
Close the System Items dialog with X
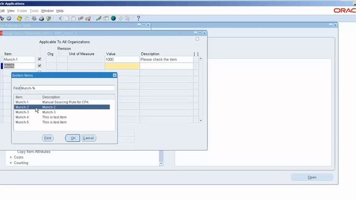point(115,75)
